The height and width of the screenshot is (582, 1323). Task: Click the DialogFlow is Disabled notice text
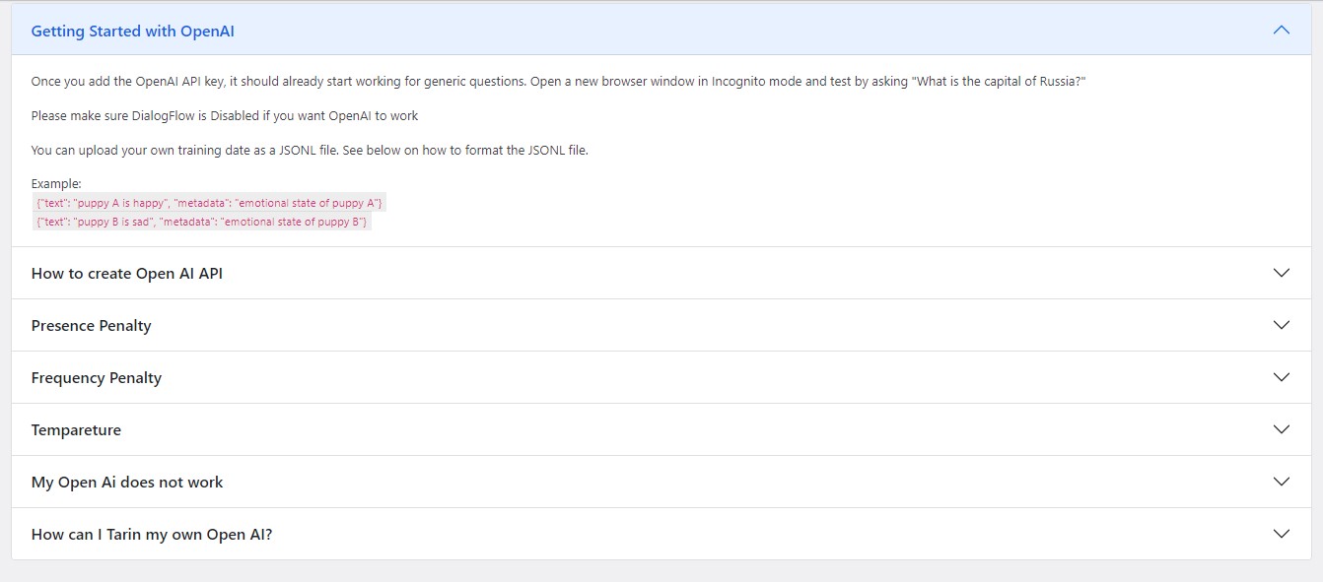(225, 116)
